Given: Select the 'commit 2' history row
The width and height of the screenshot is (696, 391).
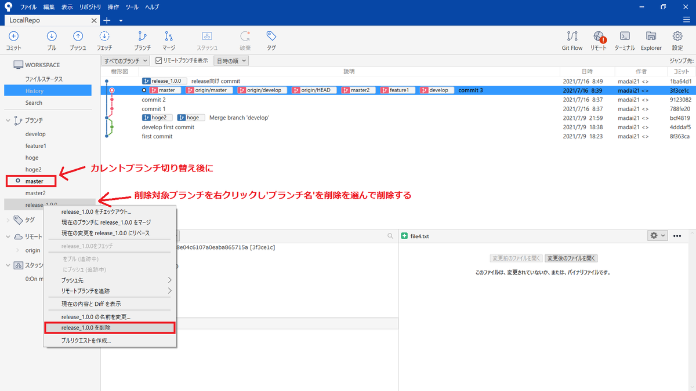Looking at the screenshot, I should tap(398, 100).
